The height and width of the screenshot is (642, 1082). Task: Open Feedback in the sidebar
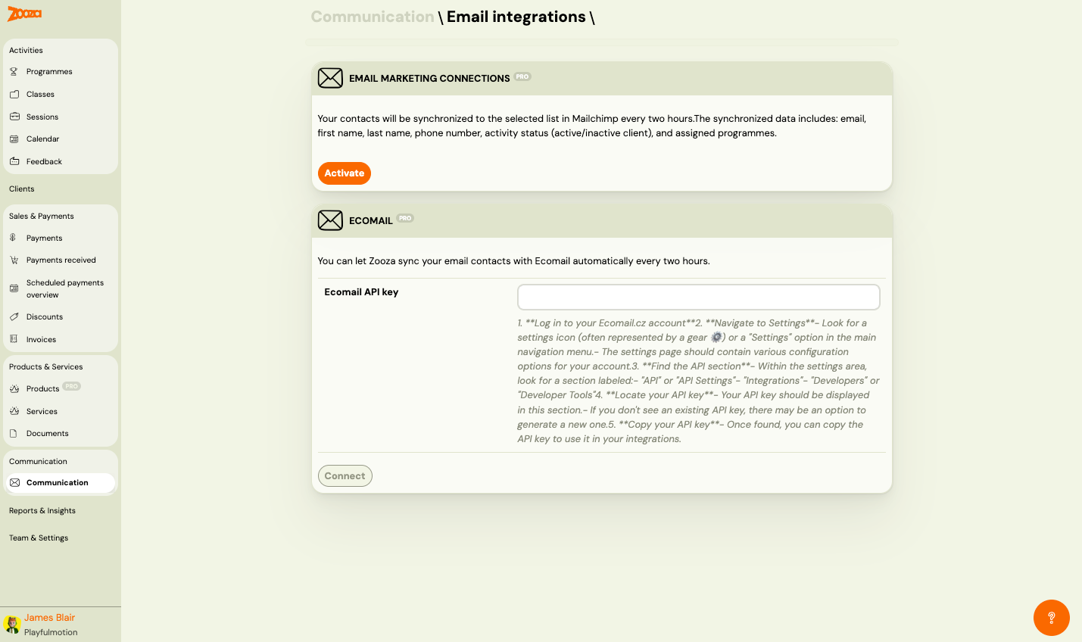(61, 161)
